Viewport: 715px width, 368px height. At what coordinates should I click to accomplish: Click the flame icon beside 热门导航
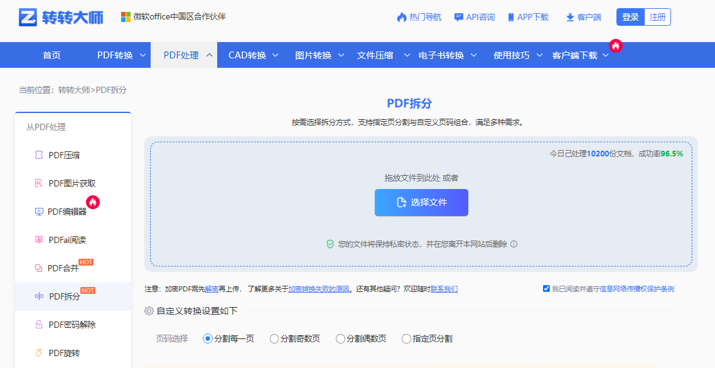pyautogui.click(x=402, y=18)
